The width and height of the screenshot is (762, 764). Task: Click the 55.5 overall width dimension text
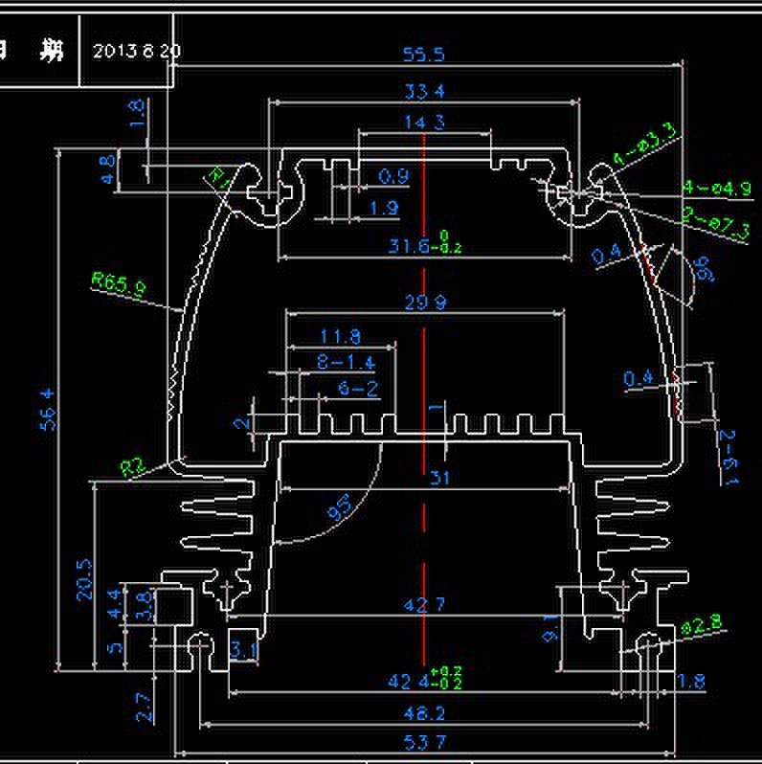click(x=423, y=55)
